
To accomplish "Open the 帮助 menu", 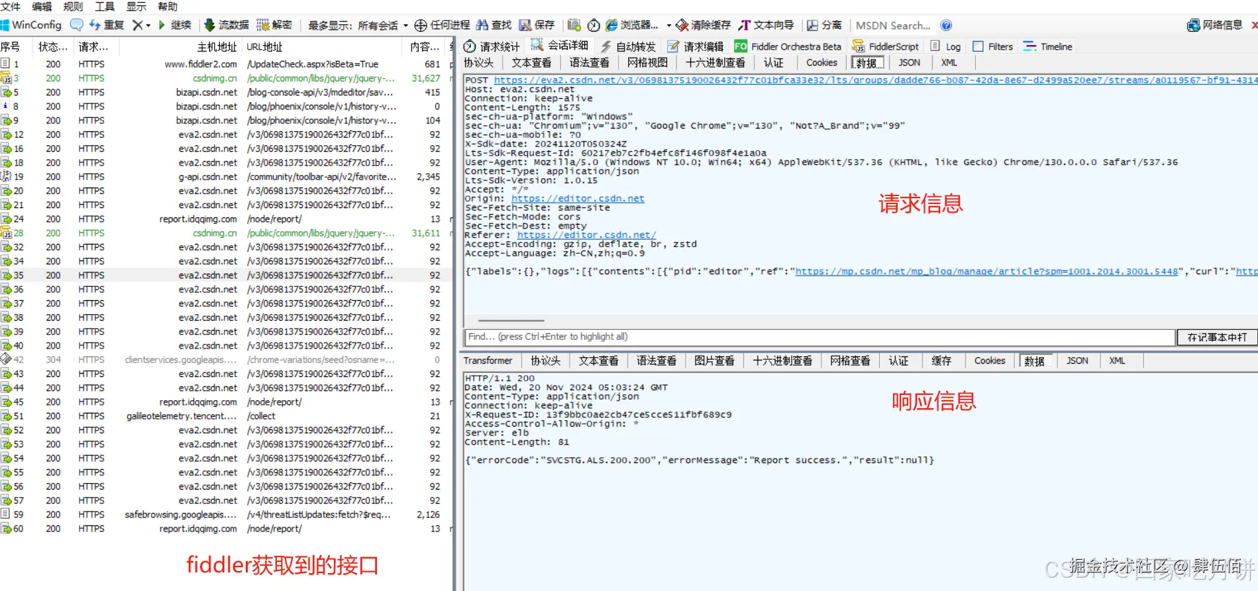I will coord(168,7).
